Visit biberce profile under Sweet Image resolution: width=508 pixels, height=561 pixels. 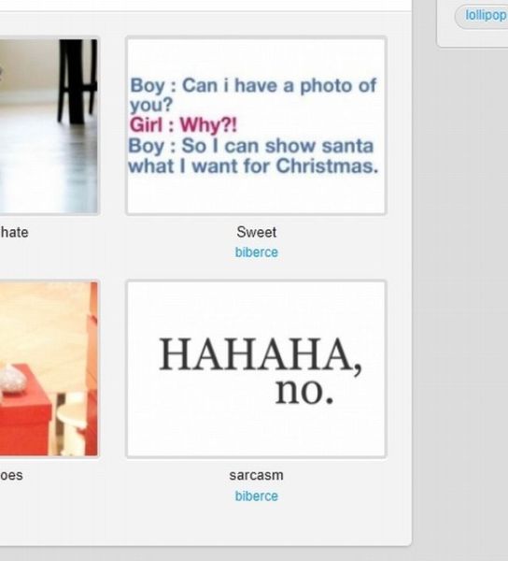256,252
